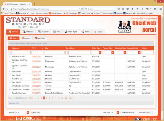Open the Order Date filter dropdown
This screenshot has height=121, width=164.
click(x=100, y=52)
